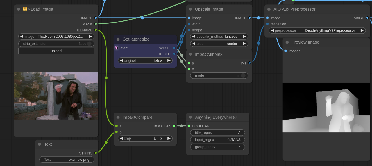Collapse the Anything Everywhere? node dot
Viewport: 372px width, 166px height.
[190, 117]
